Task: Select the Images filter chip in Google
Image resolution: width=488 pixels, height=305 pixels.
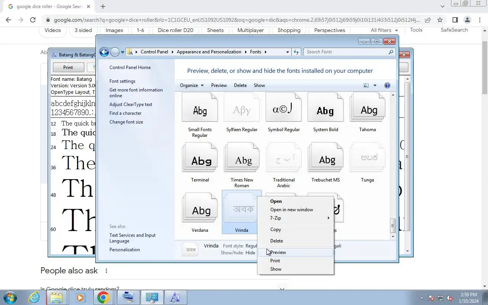Action: 114,30
